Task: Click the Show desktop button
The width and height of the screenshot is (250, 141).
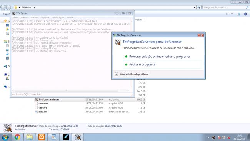Action: pyautogui.click(x=248, y=137)
